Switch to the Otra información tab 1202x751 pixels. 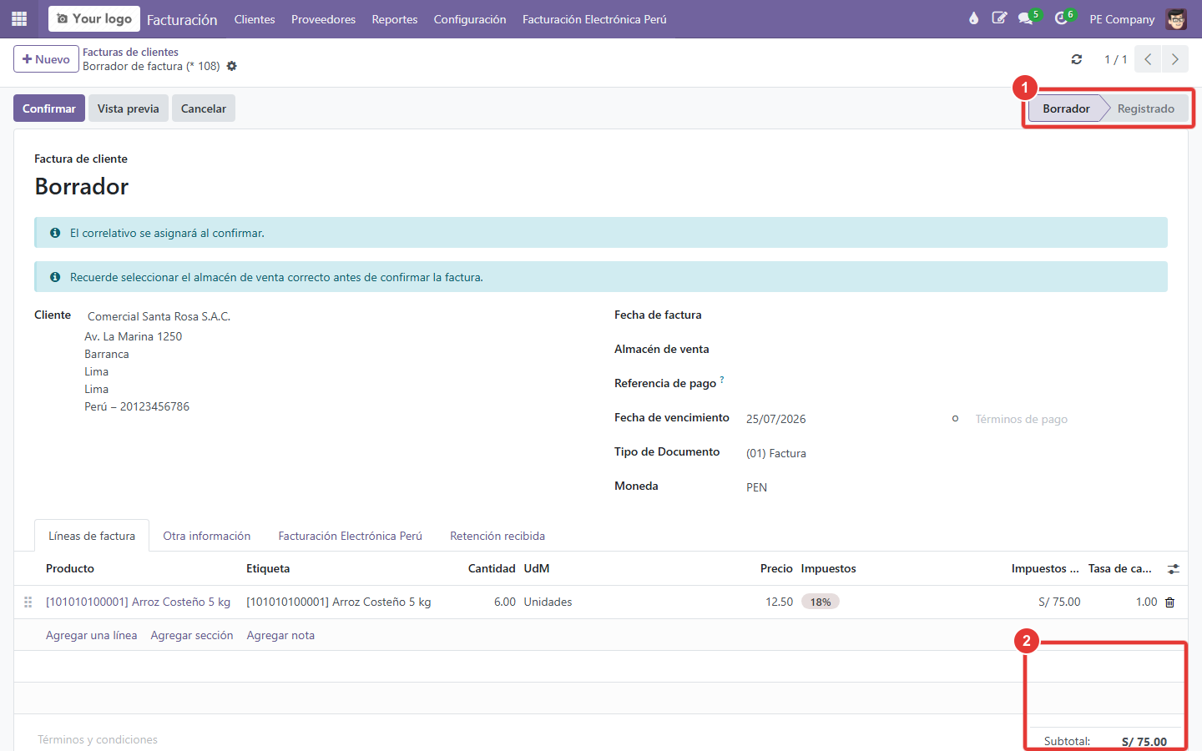tap(207, 536)
